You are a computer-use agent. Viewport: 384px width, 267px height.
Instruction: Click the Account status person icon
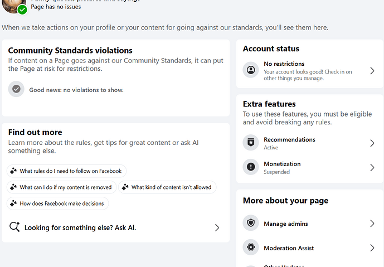pyautogui.click(x=251, y=71)
